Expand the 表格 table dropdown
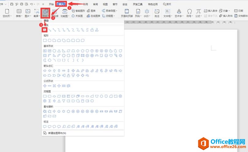This screenshot has width=248, height=152. 19,16
